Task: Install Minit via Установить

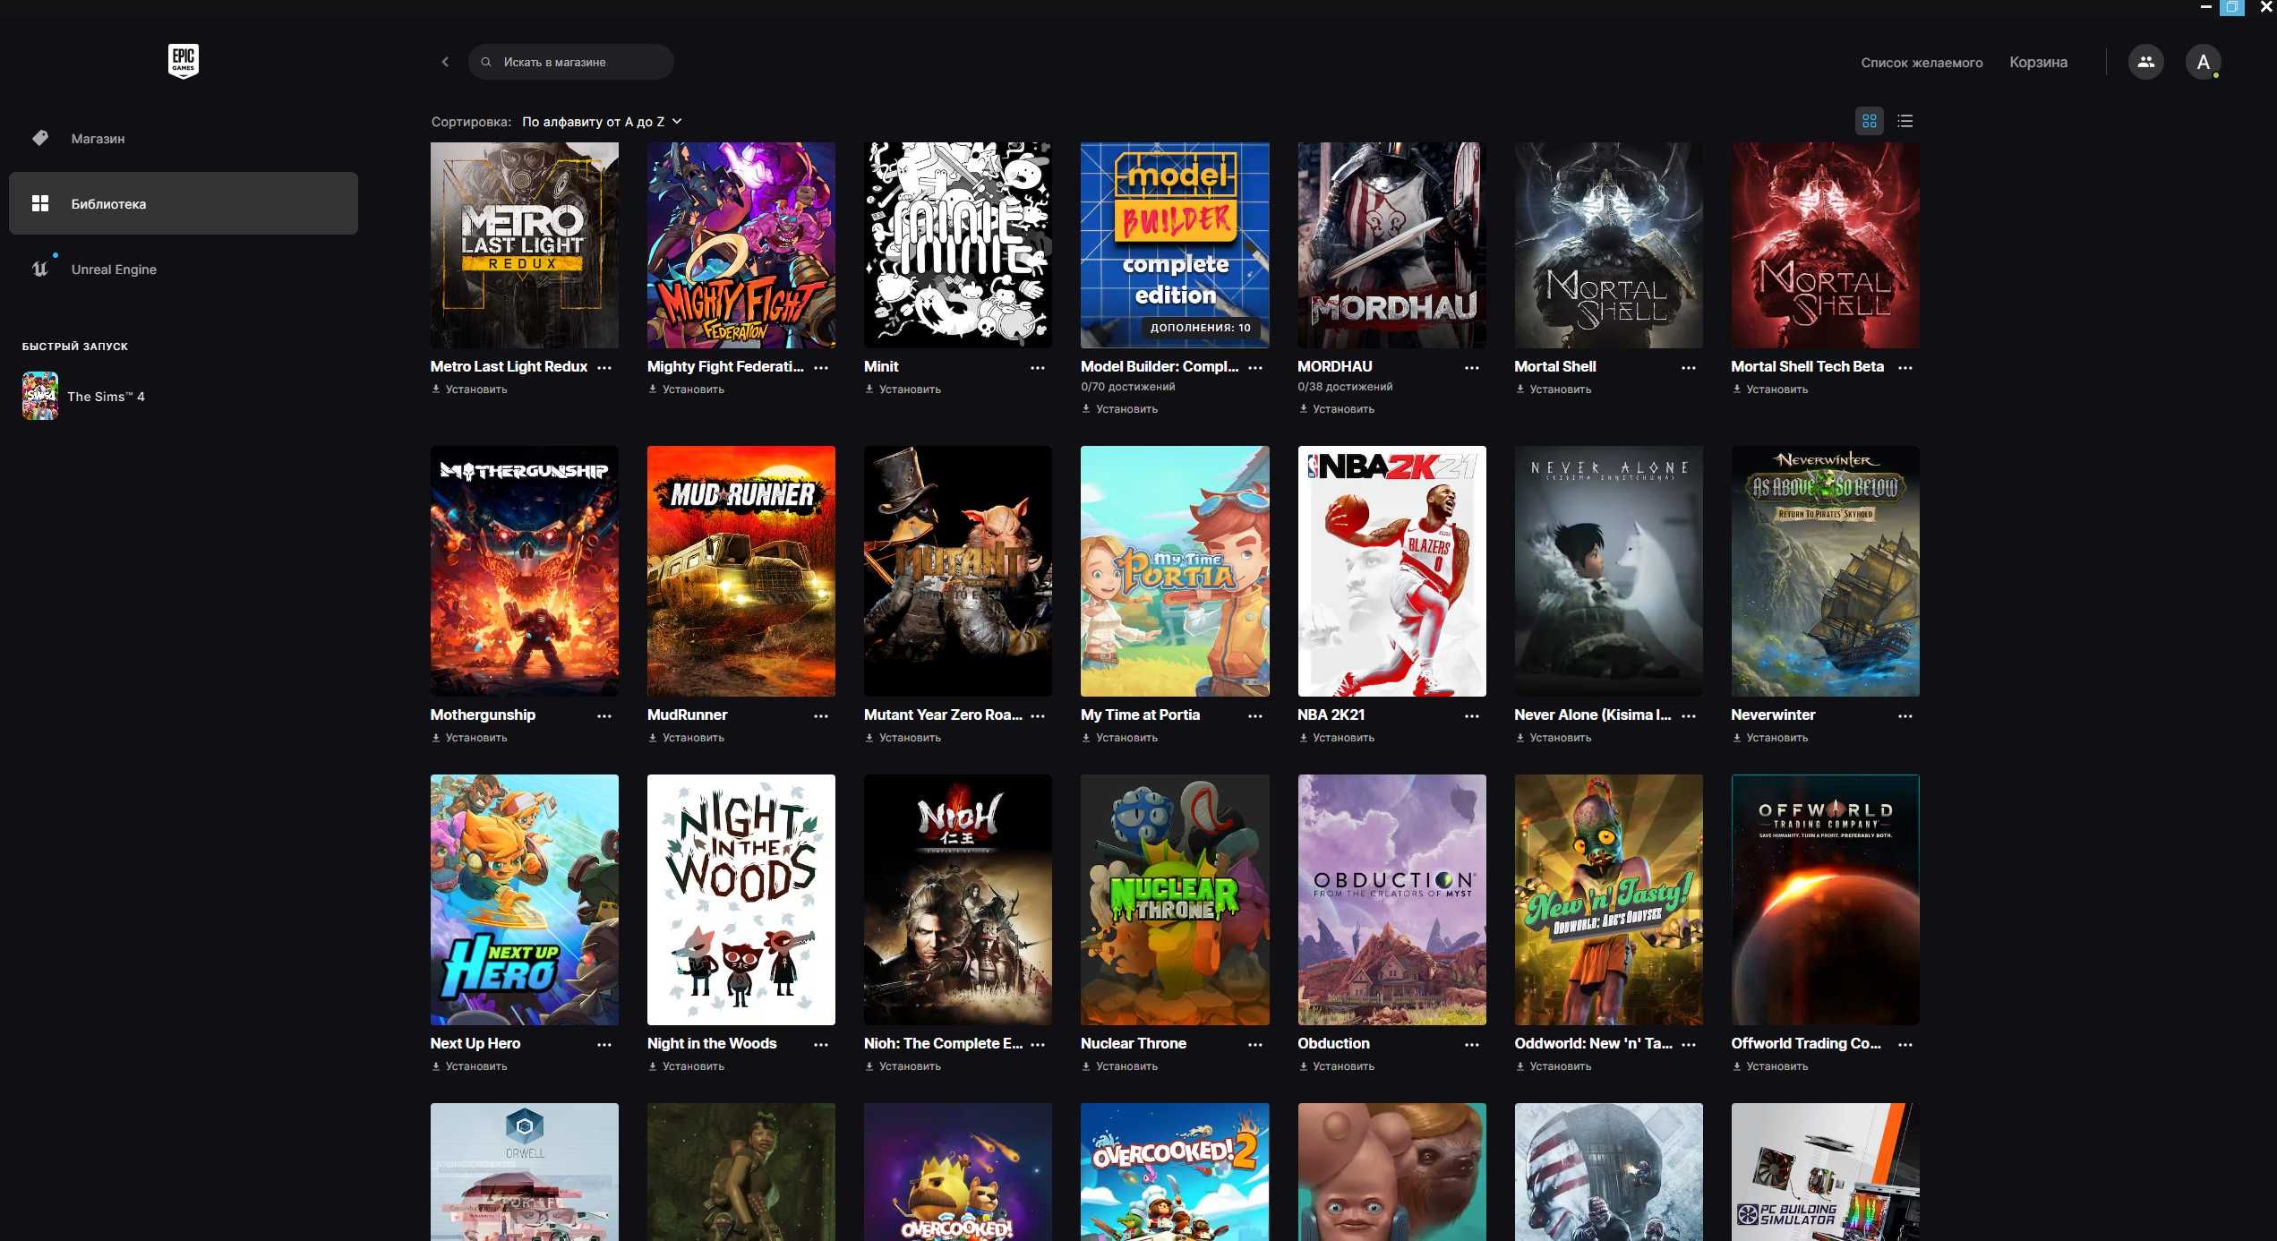Action: (903, 389)
